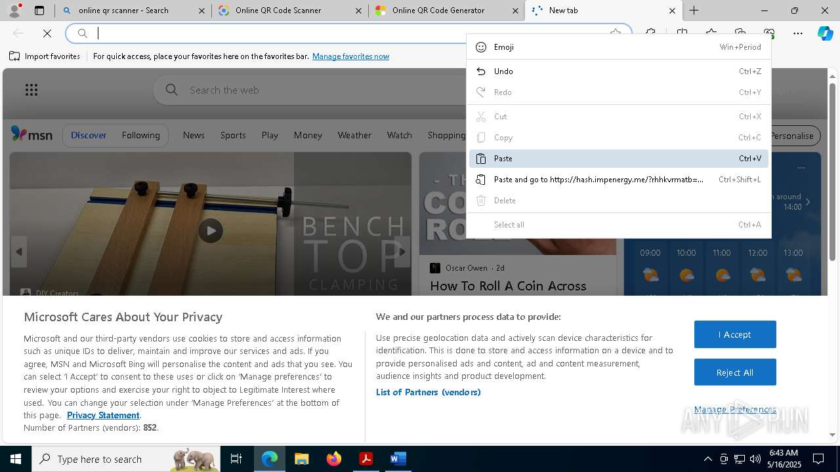Switch to the Online QR Code Scanner tab
The height and width of the screenshot is (472, 840).
(289, 10)
